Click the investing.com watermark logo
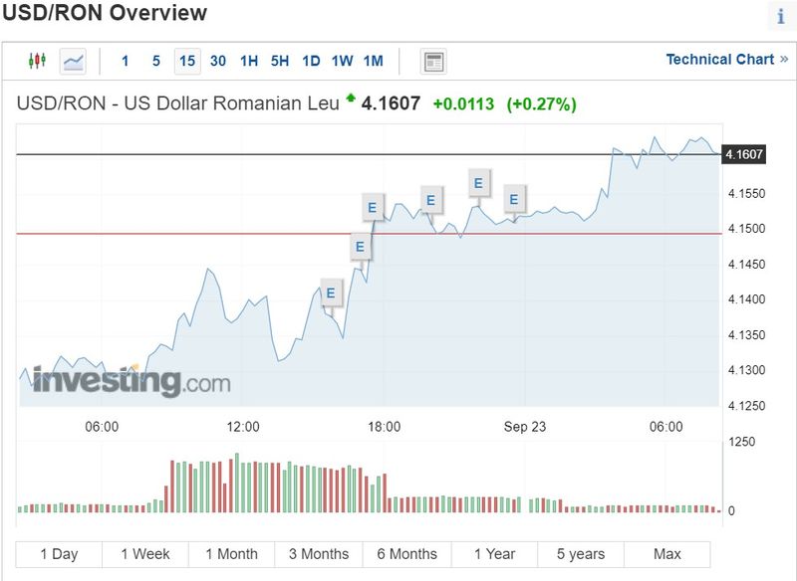 point(132,381)
